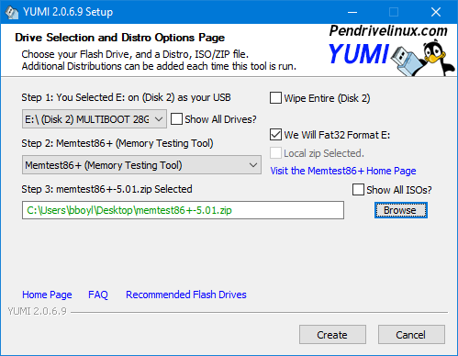
Task: Enable Show All ISOs checkbox
Action: pos(358,190)
